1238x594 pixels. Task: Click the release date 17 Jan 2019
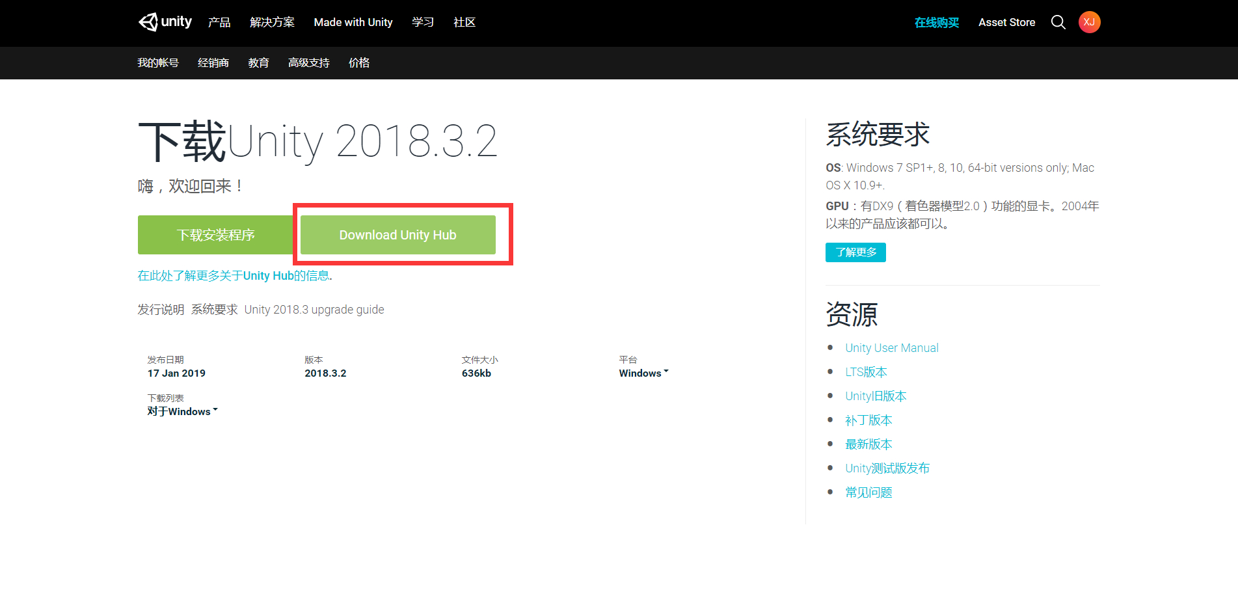coord(176,373)
